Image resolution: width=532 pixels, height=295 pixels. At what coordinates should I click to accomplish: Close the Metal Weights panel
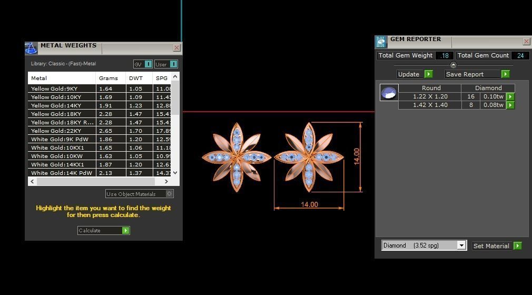tap(176, 48)
